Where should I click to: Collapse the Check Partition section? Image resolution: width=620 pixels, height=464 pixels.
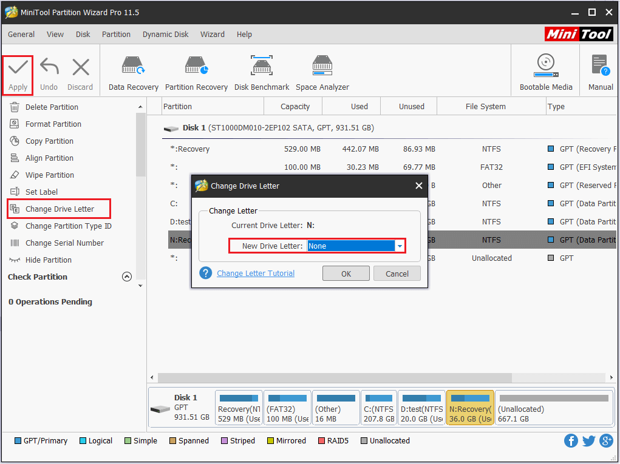click(x=127, y=277)
